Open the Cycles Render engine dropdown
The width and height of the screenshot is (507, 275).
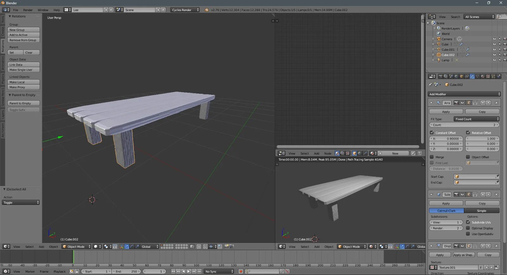(185, 10)
